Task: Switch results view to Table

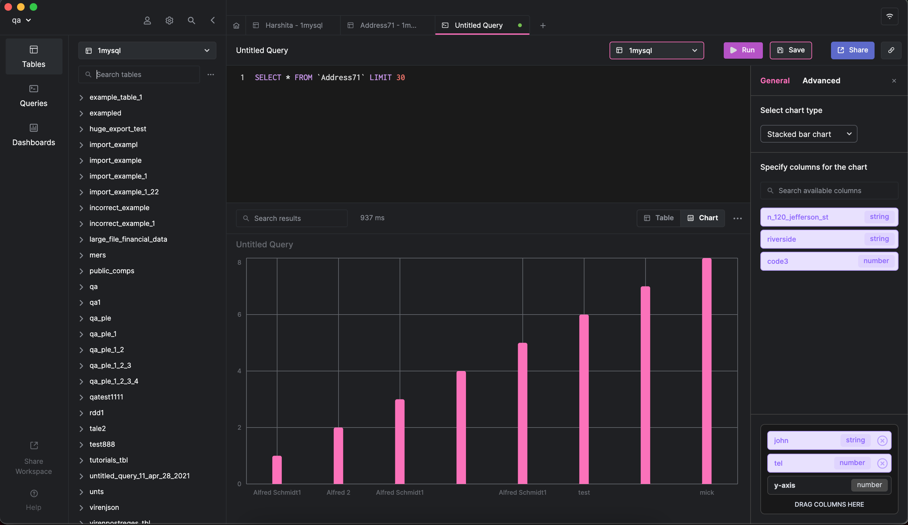Action: 659,218
